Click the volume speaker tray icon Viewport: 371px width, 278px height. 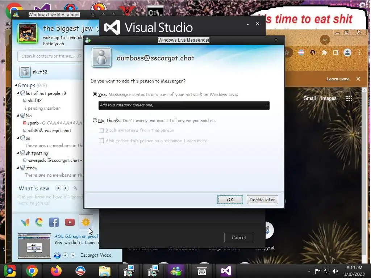coord(335,271)
